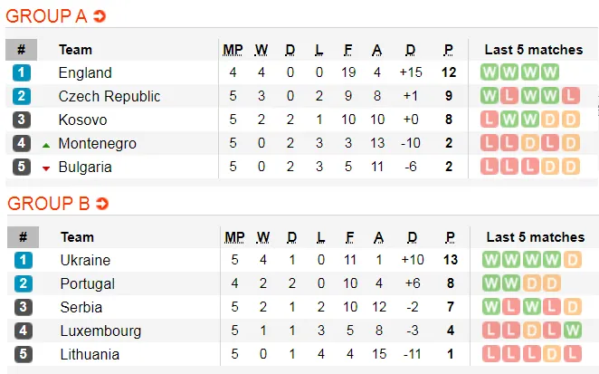Click the GROUP A heading
This screenshot has width=599, height=374.
coord(47,16)
